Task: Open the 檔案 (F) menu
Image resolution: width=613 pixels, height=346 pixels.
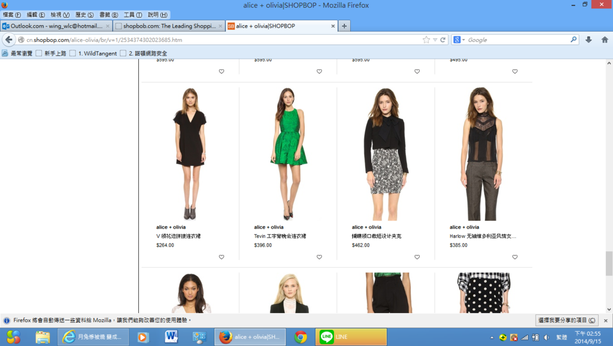Action: (x=12, y=15)
